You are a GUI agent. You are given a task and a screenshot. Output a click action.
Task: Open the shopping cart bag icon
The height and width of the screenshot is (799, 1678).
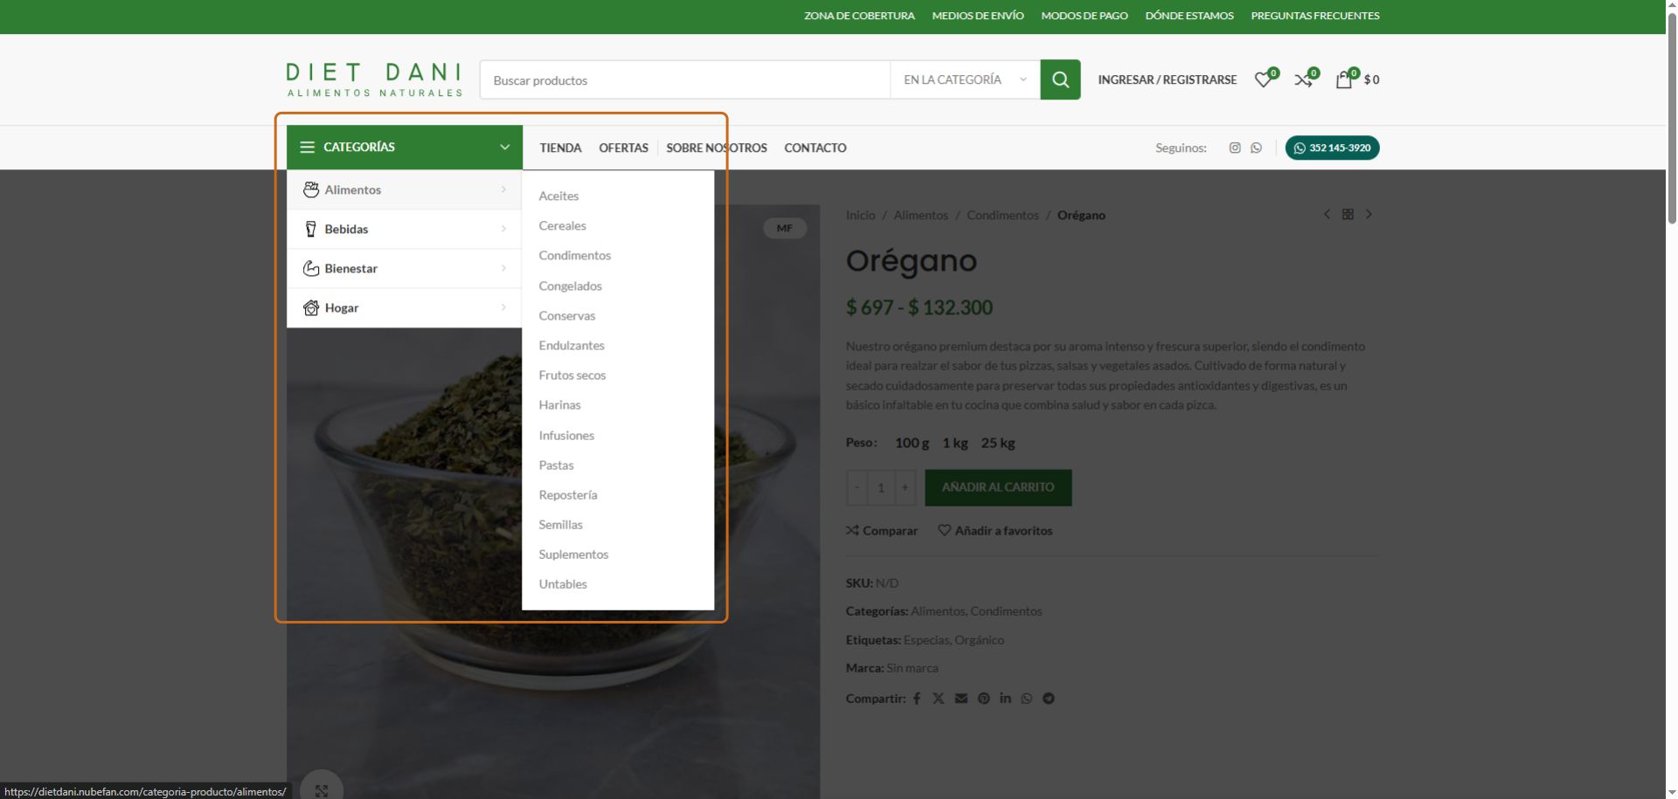(1344, 79)
